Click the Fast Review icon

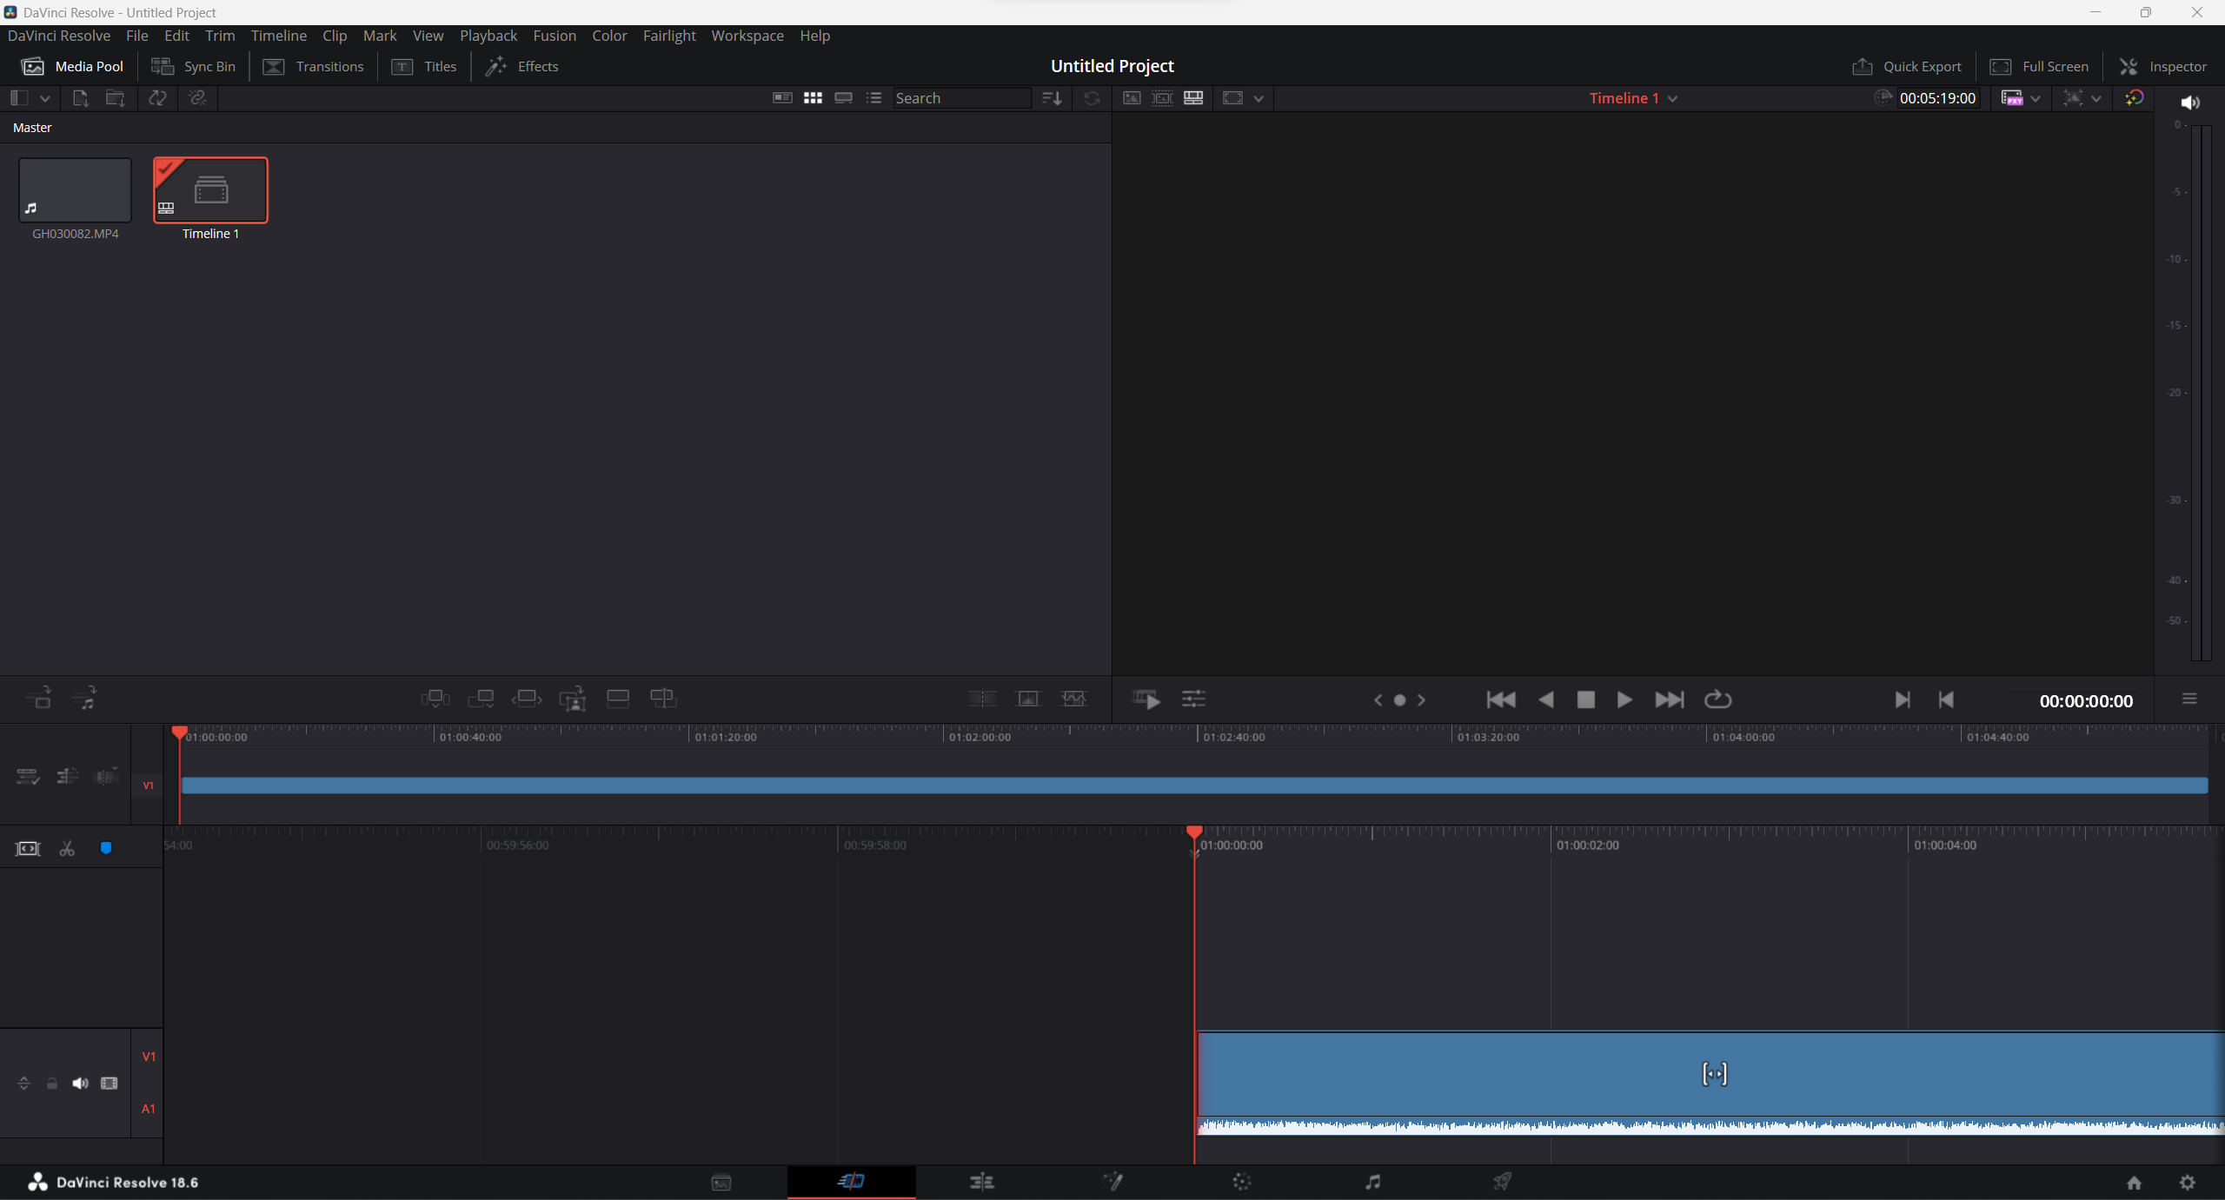coord(1146,699)
